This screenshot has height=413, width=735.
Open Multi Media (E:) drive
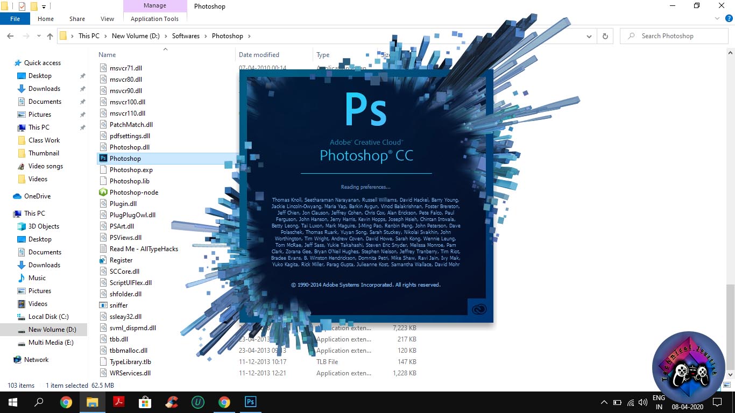[x=51, y=343]
